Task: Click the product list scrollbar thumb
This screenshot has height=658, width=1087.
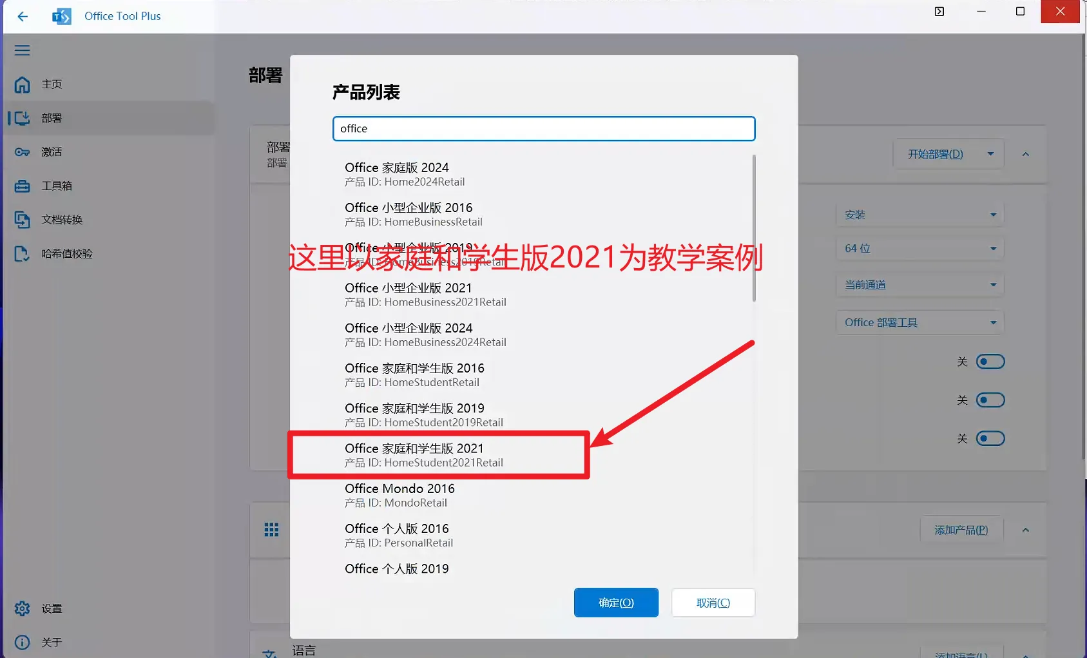Action: pyautogui.click(x=754, y=228)
